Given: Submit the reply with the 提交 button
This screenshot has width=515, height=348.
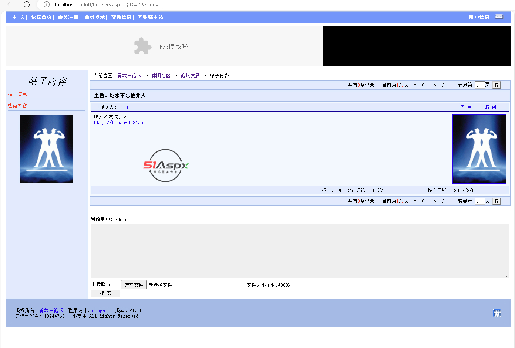Looking at the screenshot, I should 105,293.
